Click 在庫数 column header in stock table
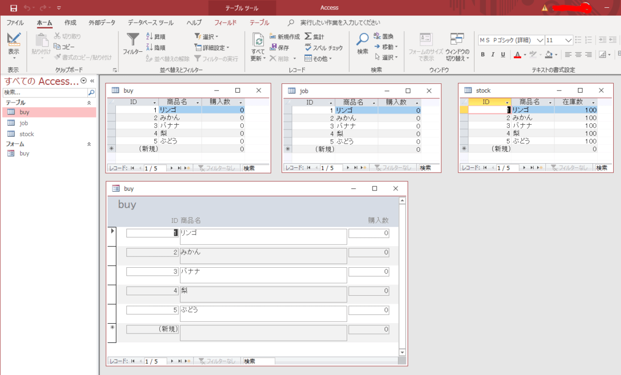621x375 pixels. tap(575, 103)
